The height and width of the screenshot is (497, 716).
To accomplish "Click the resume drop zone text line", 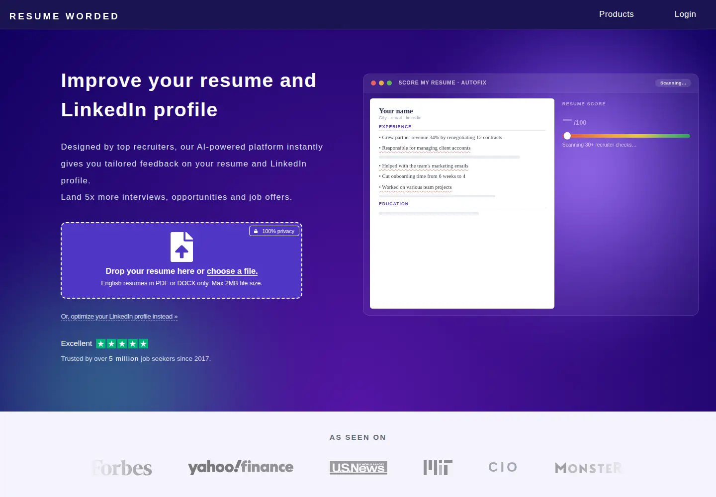I will (x=181, y=271).
